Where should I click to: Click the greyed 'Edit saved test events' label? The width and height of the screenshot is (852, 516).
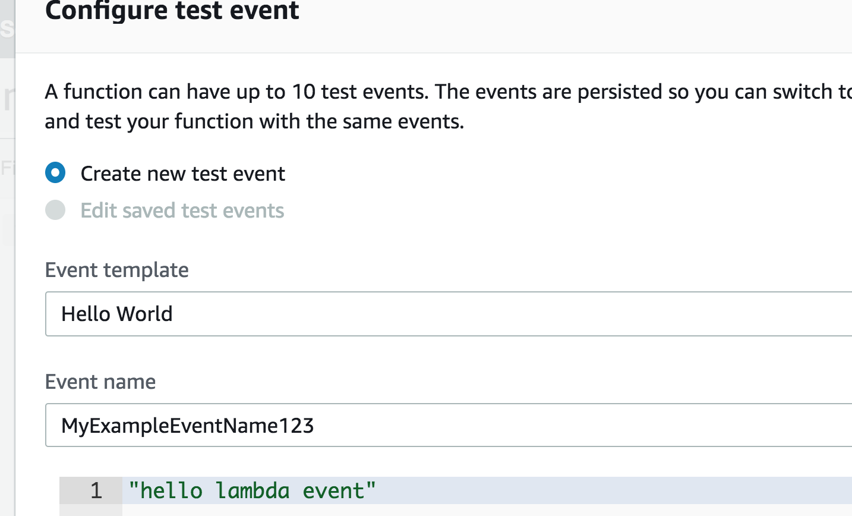point(182,210)
